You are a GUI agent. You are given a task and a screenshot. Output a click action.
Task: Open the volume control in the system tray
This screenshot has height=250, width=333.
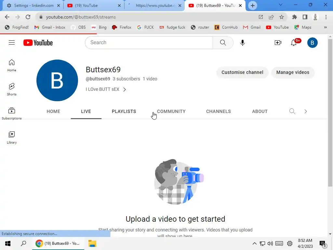[270, 243]
